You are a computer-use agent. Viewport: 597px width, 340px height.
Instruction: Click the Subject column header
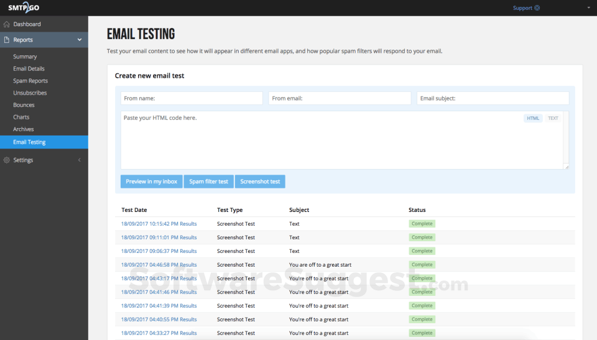point(299,210)
